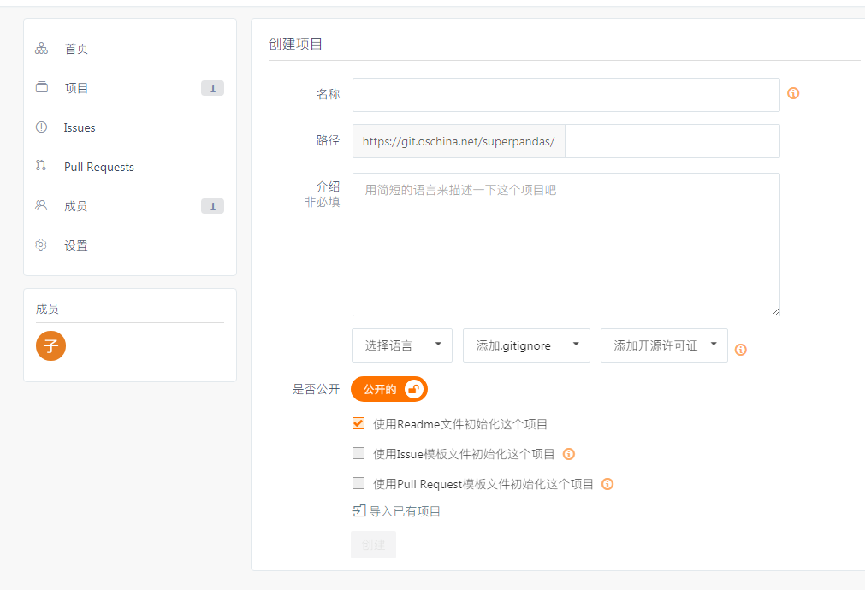The height and width of the screenshot is (590, 865).
Task: Check 使用Pull Request模板文件初始化这个项目
Action: [358, 483]
